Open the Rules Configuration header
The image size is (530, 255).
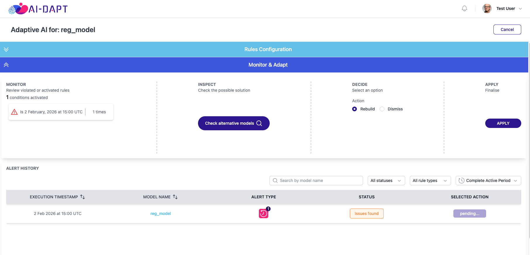point(264,49)
